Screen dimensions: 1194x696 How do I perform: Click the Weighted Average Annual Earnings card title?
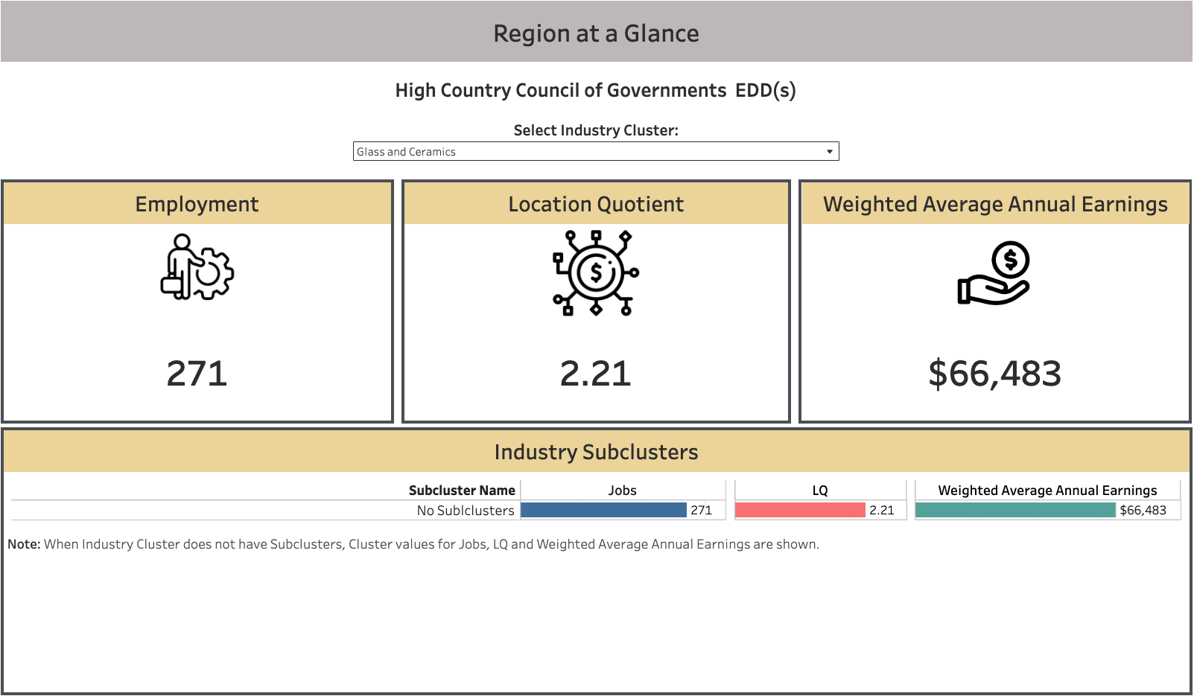(995, 204)
